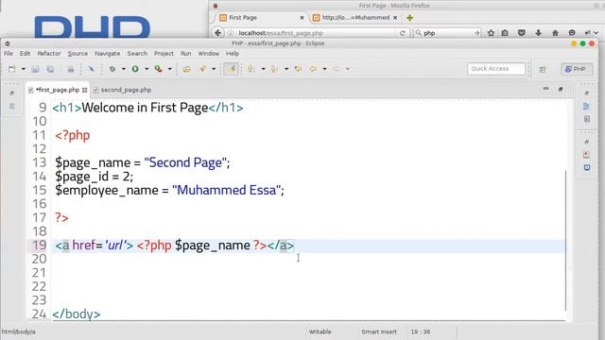Click the vertical scrollbar of the editor
605x340 pixels.
565,240
